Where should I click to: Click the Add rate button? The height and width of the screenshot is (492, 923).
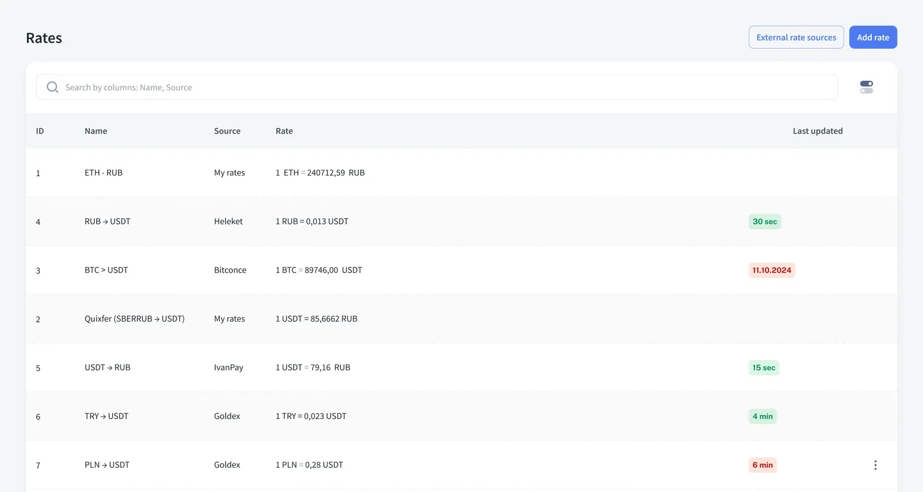coord(873,37)
